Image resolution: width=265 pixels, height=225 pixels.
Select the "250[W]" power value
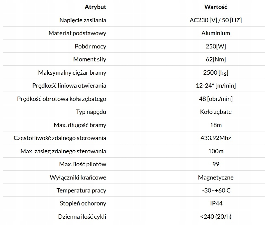tap(215, 46)
